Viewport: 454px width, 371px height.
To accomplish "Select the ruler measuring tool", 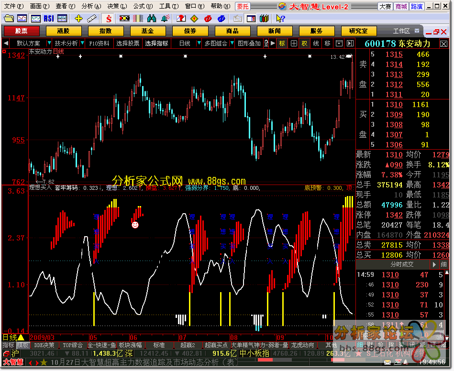I will click(x=92, y=19).
